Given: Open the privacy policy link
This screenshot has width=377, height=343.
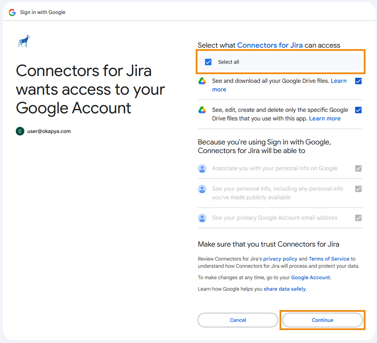Looking at the screenshot, I should click(280, 259).
